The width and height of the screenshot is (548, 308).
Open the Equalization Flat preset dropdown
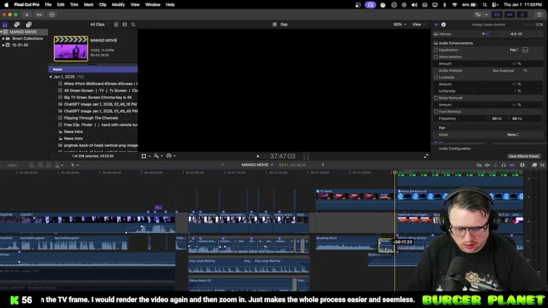tap(514, 50)
